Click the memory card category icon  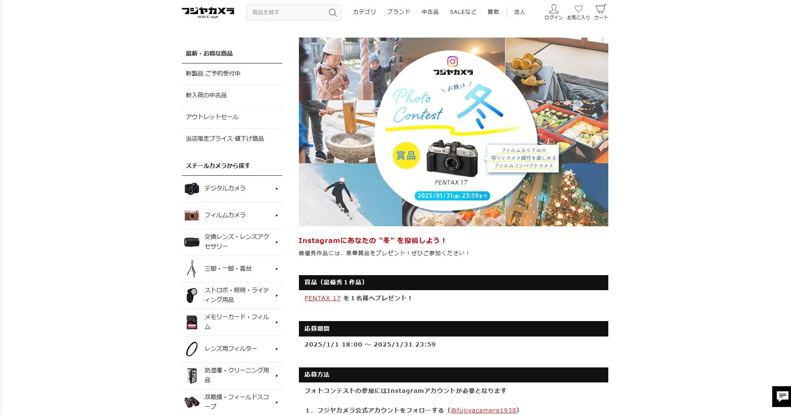point(191,322)
